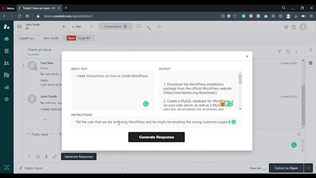
Task: Click the search magnifier next to Add
Action: click(92, 26)
